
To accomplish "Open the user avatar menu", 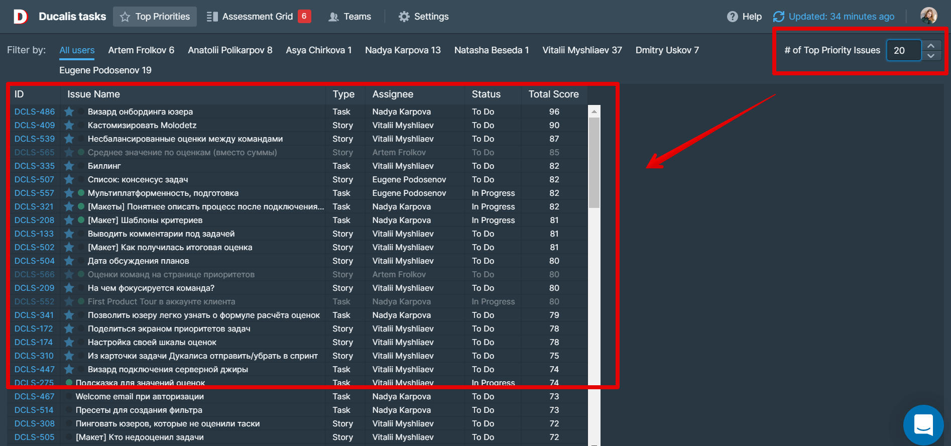I will point(928,16).
